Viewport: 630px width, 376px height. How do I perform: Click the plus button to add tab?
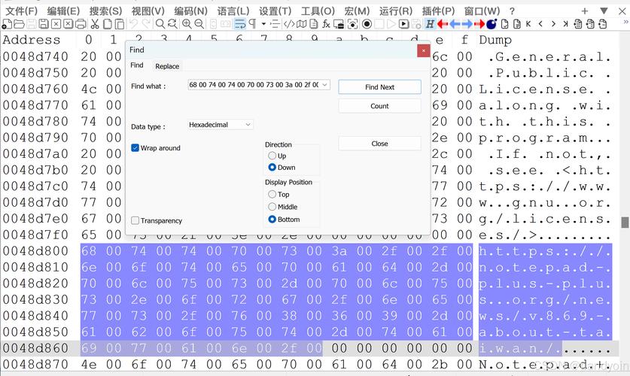pos(585,11)
